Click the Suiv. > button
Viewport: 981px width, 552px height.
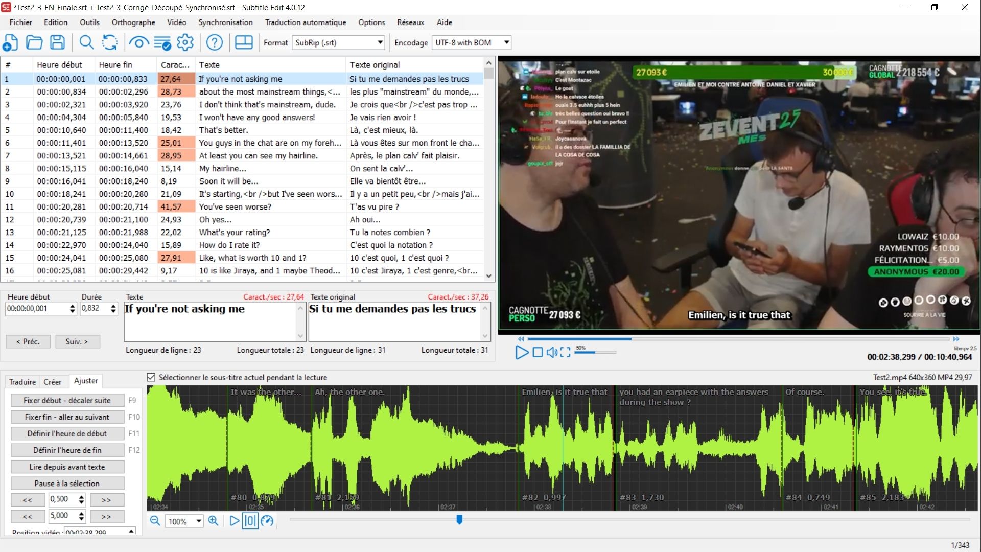click(x=77, y=341)
